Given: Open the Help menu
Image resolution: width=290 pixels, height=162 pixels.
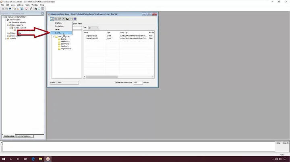Looking at the screenshot, I should 42,5.
